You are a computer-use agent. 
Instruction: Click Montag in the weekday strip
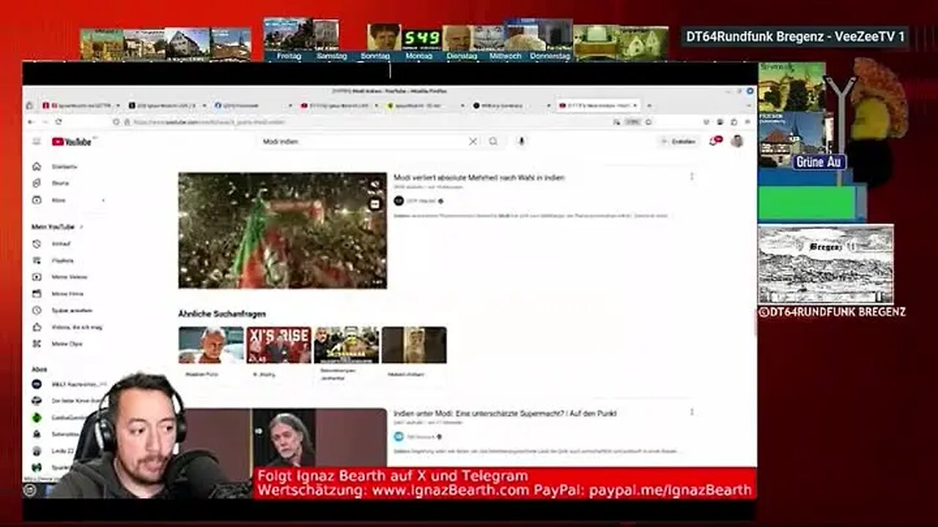tap(419, 56)
